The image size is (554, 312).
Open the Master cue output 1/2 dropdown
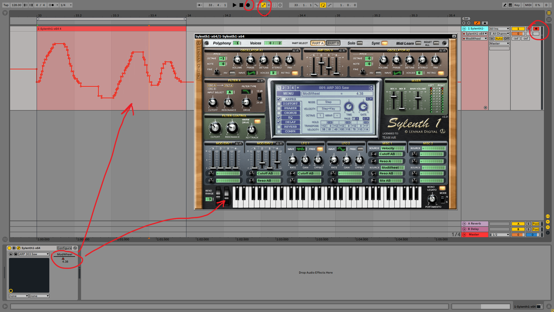499,235
